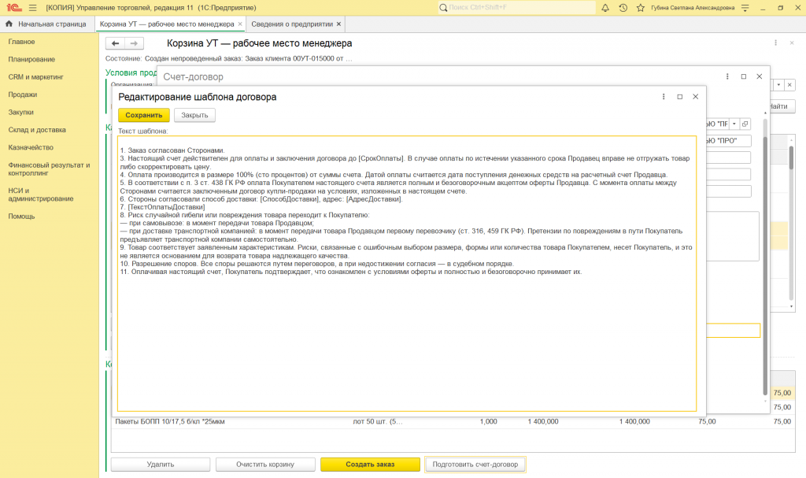Open the linked-item icon beside the "ПР" field
This screenshot has height=478, width=806.
(x=745, y=124)
